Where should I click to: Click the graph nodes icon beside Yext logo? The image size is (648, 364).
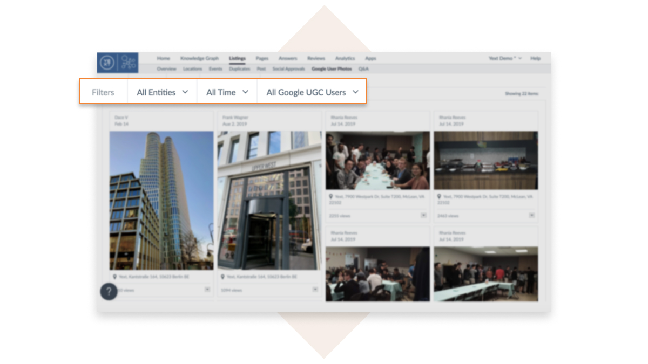tap(128, 62)
